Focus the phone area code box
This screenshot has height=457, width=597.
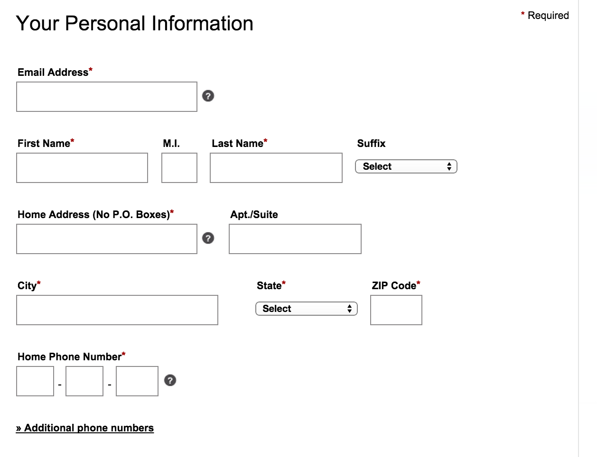coord(35,381)
